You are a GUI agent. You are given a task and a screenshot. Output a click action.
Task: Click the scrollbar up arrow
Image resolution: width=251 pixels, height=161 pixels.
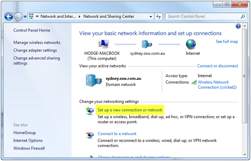[244, 26]
